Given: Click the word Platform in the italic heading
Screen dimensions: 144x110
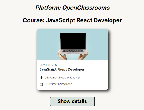Looking at the screenshot, I should pos(48,8).
